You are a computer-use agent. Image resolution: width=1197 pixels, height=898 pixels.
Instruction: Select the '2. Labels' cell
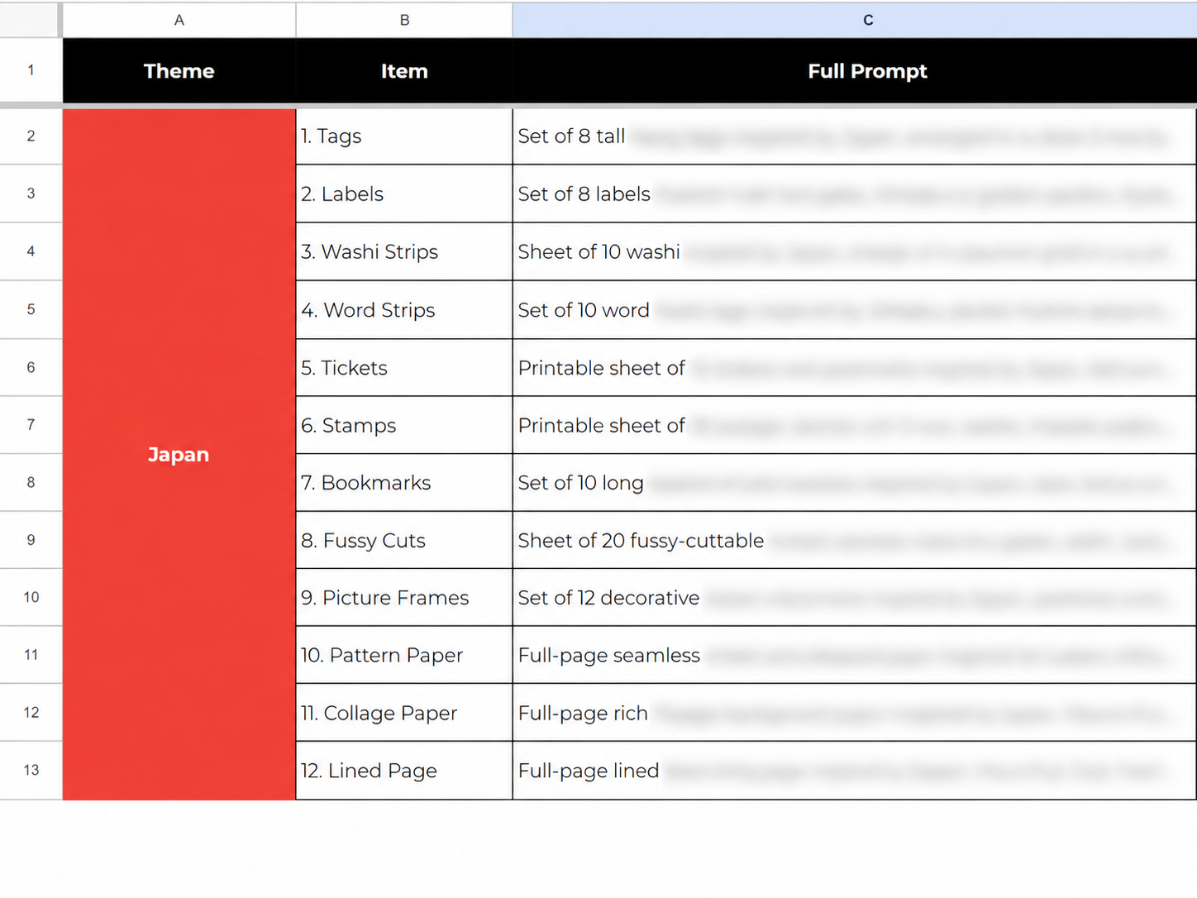click(x=404, y=193)
